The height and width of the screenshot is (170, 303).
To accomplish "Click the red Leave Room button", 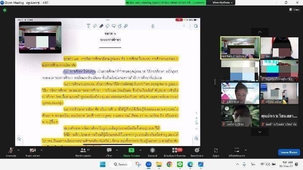I will coord(289,152).
